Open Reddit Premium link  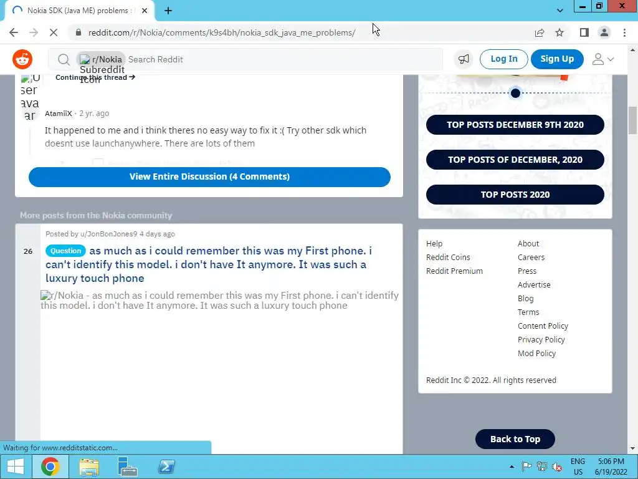click(x=454, y=271)
